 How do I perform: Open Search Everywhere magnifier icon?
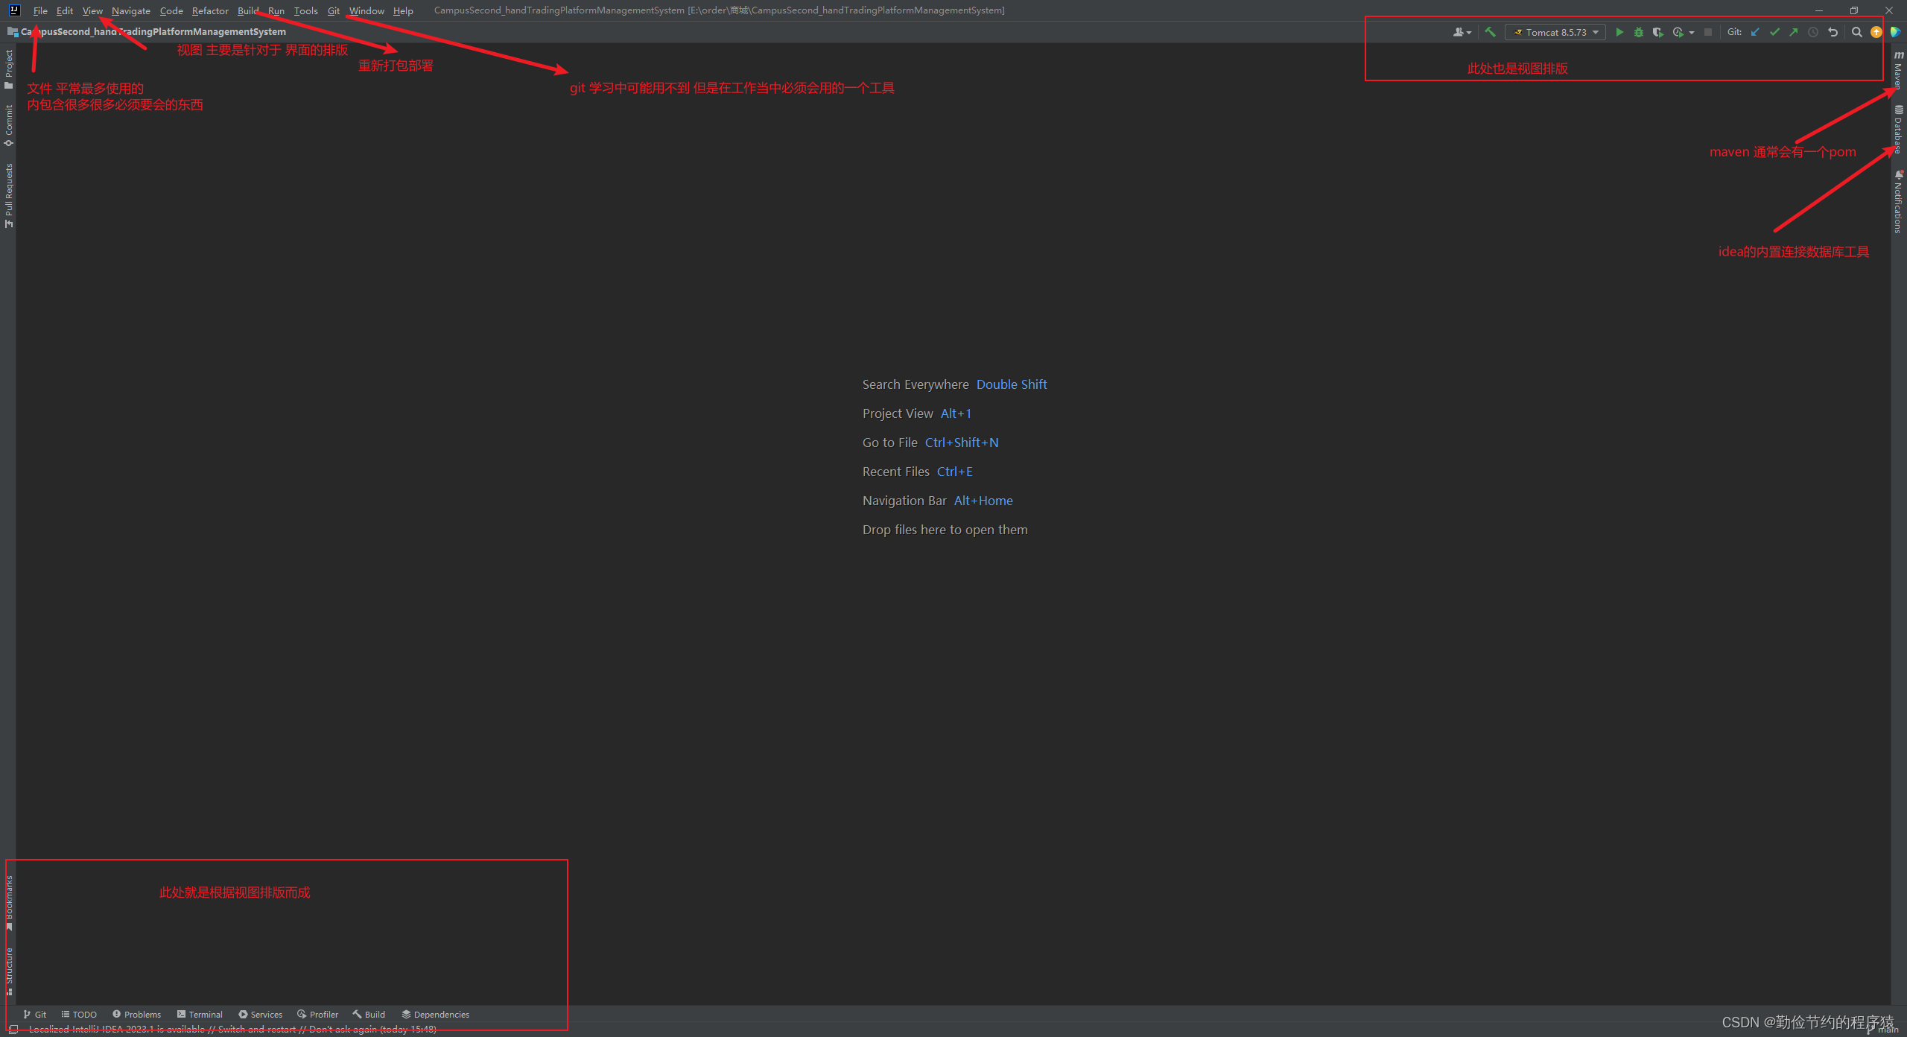pyautogui.click(x=1856, y=32)
